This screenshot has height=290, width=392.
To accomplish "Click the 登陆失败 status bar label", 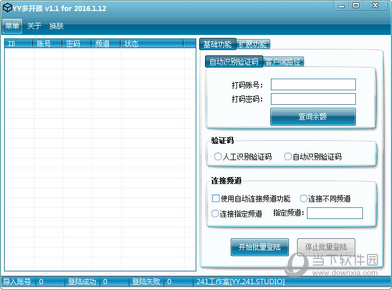I will 146,282.
